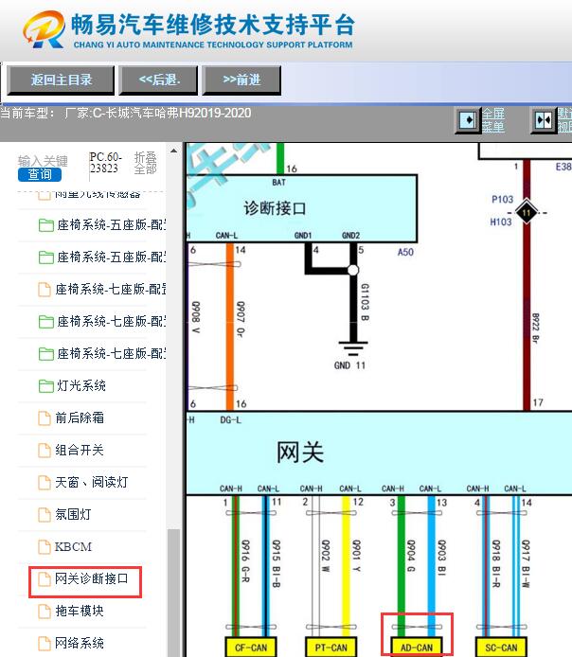Click the 诊断接口 module block
The width and height of the screenshot is (572, 657).
(302, 208)
